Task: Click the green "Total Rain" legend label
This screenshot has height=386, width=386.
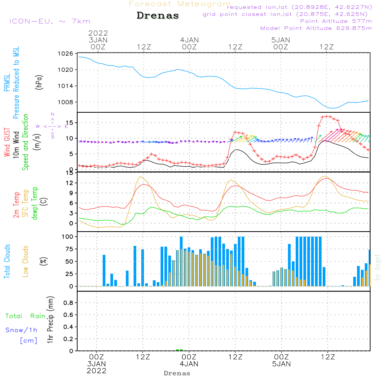Action: pyautogui.click(x=25, y=316)
